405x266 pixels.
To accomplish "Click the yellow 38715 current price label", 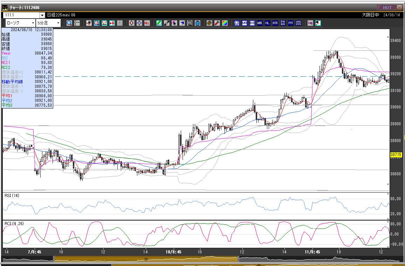I will coord(396,155).
